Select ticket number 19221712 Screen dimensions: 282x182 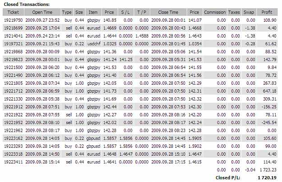(x=13, y=91)
